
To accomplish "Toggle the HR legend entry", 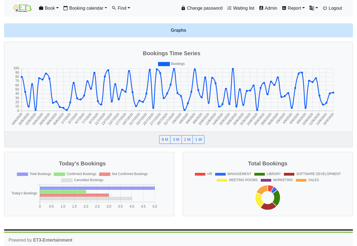I will point(203,174).
